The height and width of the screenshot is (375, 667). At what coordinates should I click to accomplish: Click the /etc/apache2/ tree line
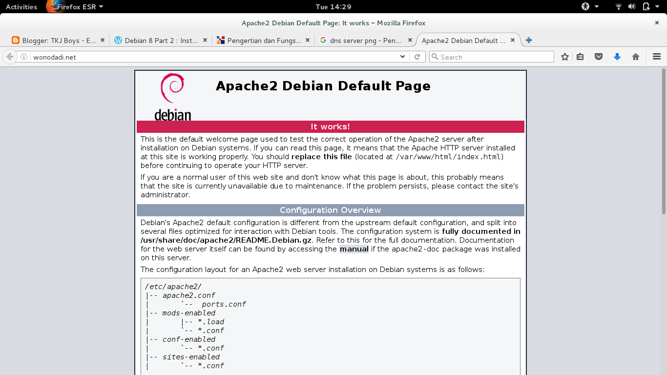pos(173,287)
